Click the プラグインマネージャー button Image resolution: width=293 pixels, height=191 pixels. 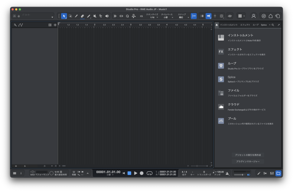(x=248, y=162)
